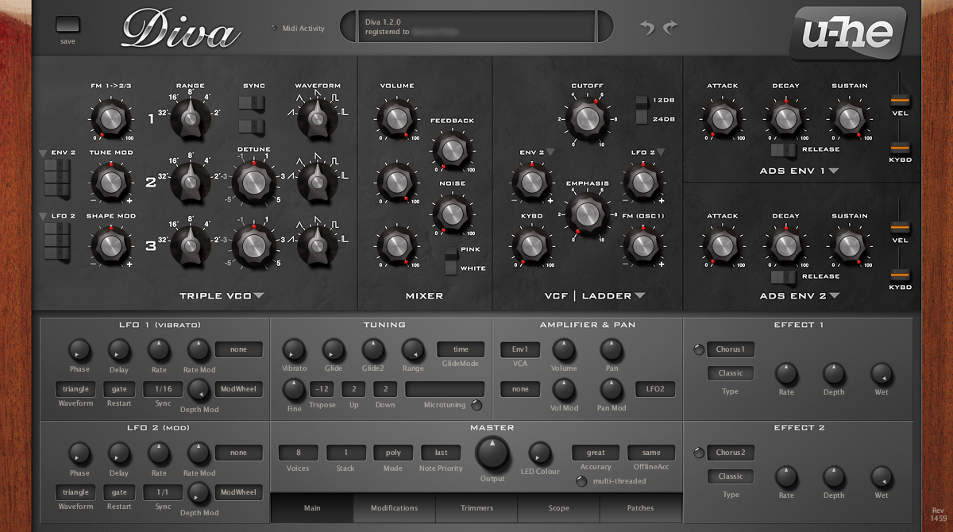Open the ADS ENV 2 type menu

(834, 296)
